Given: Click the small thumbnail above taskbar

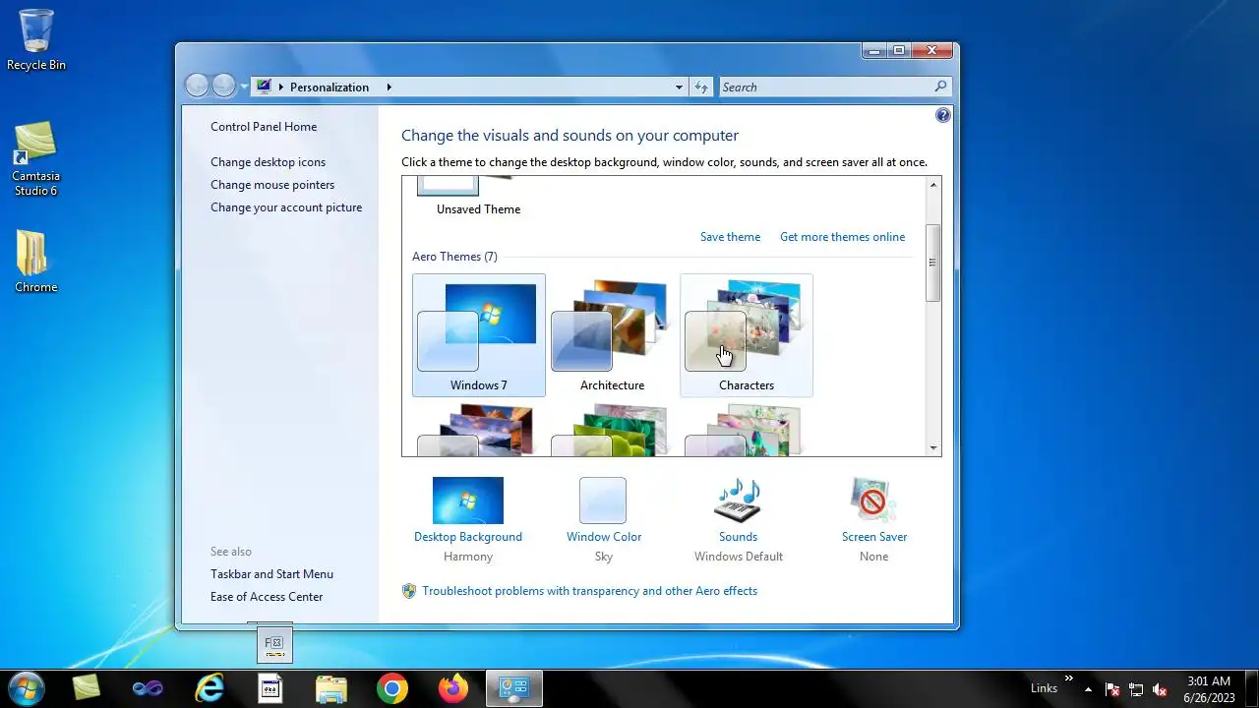Looking at the screenshot, I should (x=274, y=643).
